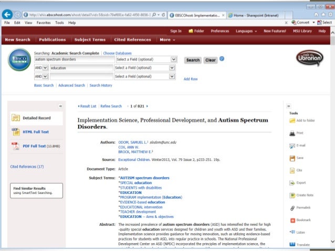Click the Search button

[193, 60]
